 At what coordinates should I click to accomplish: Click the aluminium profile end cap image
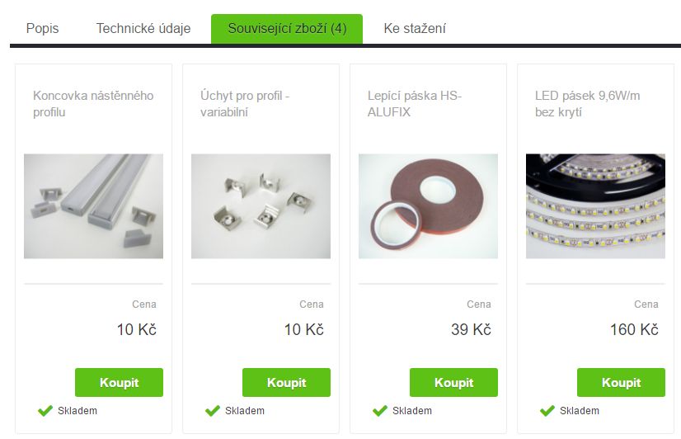coord(93,206)
